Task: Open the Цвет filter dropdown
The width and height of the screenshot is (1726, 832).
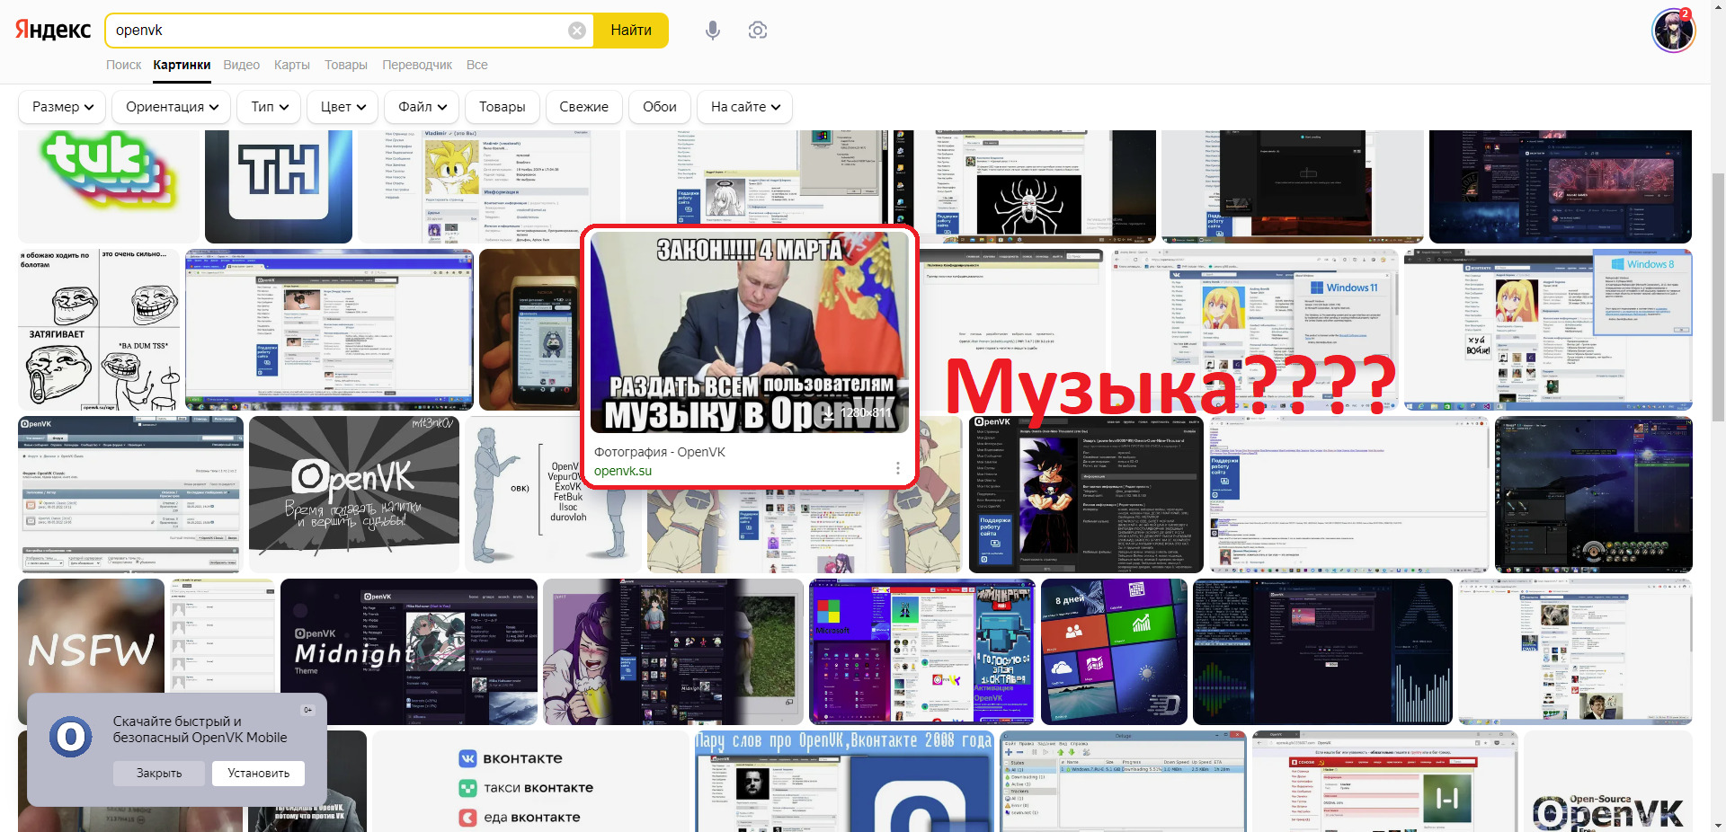Action: 343,107
